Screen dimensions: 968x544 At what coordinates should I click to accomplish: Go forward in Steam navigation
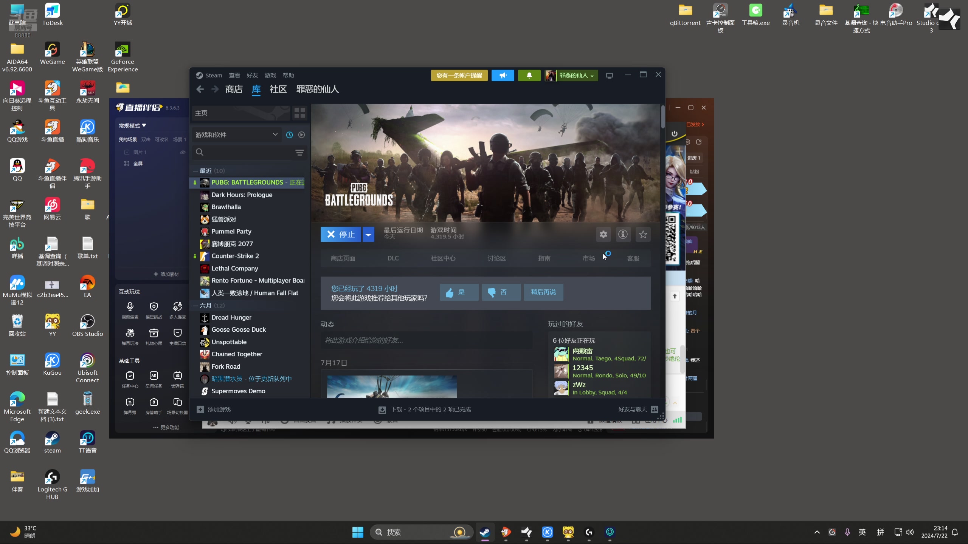click(x=215, y=89)
